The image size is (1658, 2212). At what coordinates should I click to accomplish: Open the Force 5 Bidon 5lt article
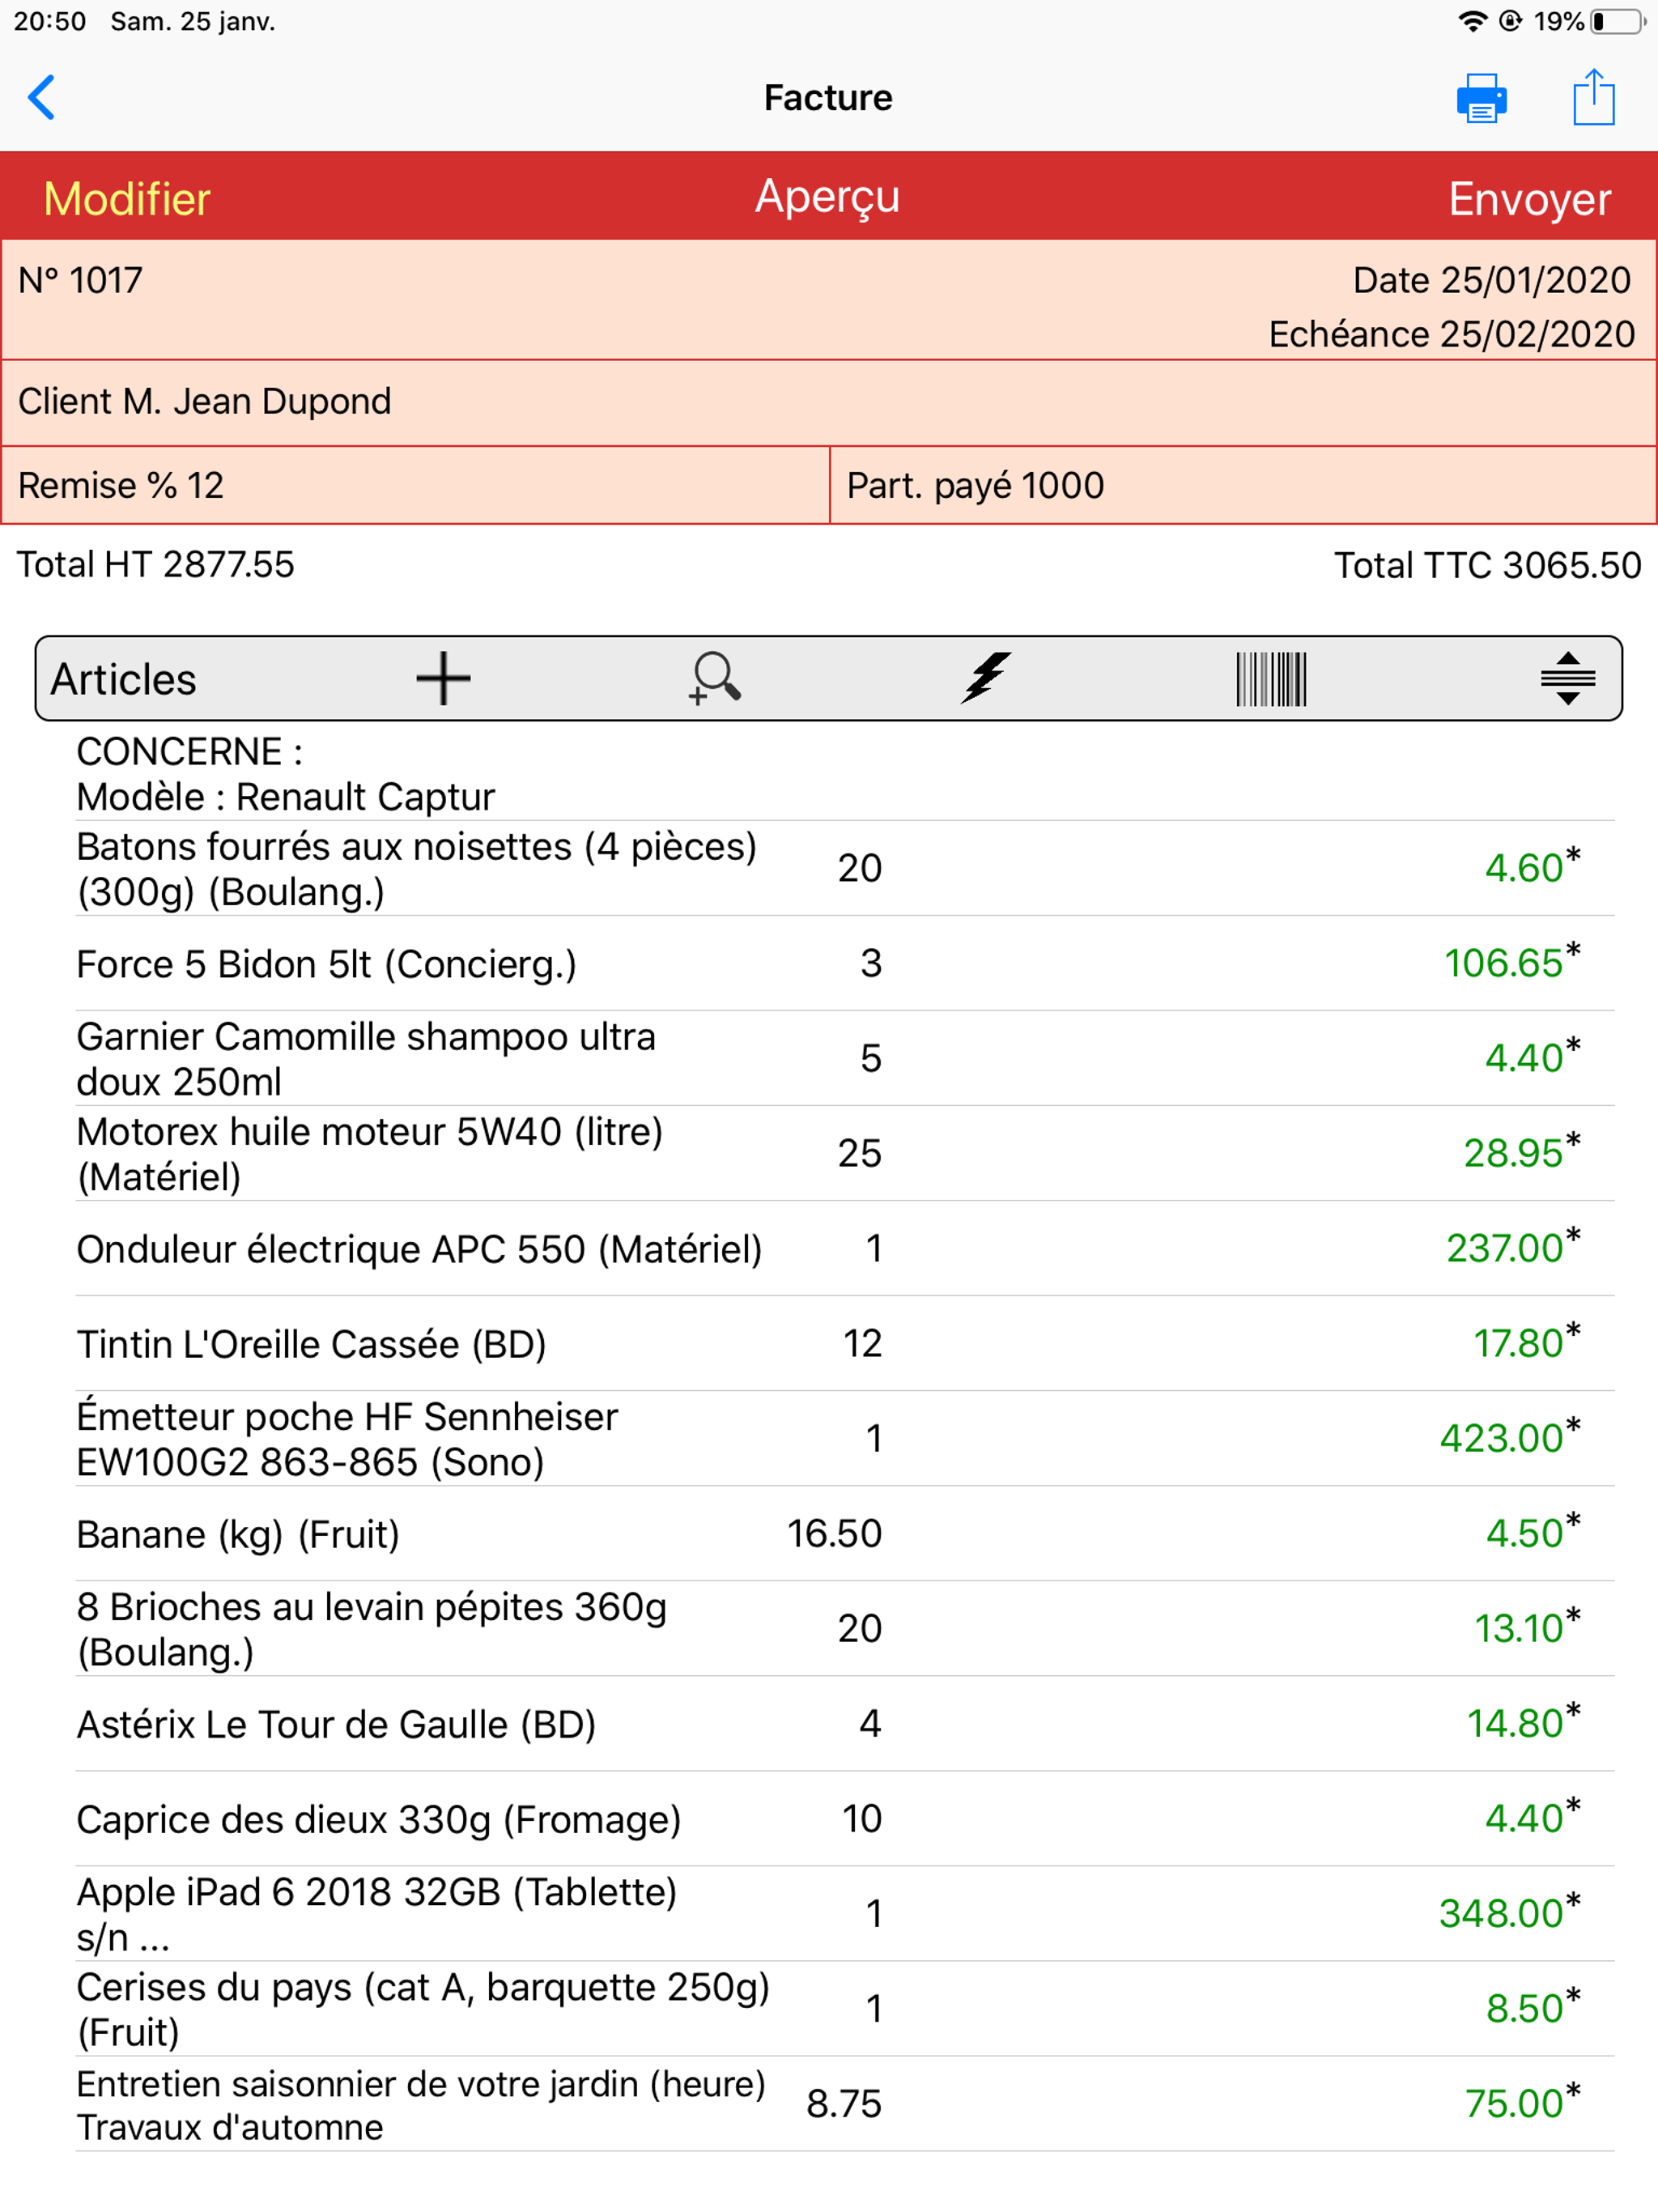tap(327, 964)
